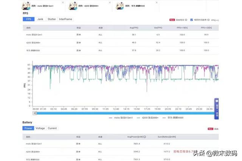Select the FPS tab
This screenshot has height=161, width=242.
point(29,19)
